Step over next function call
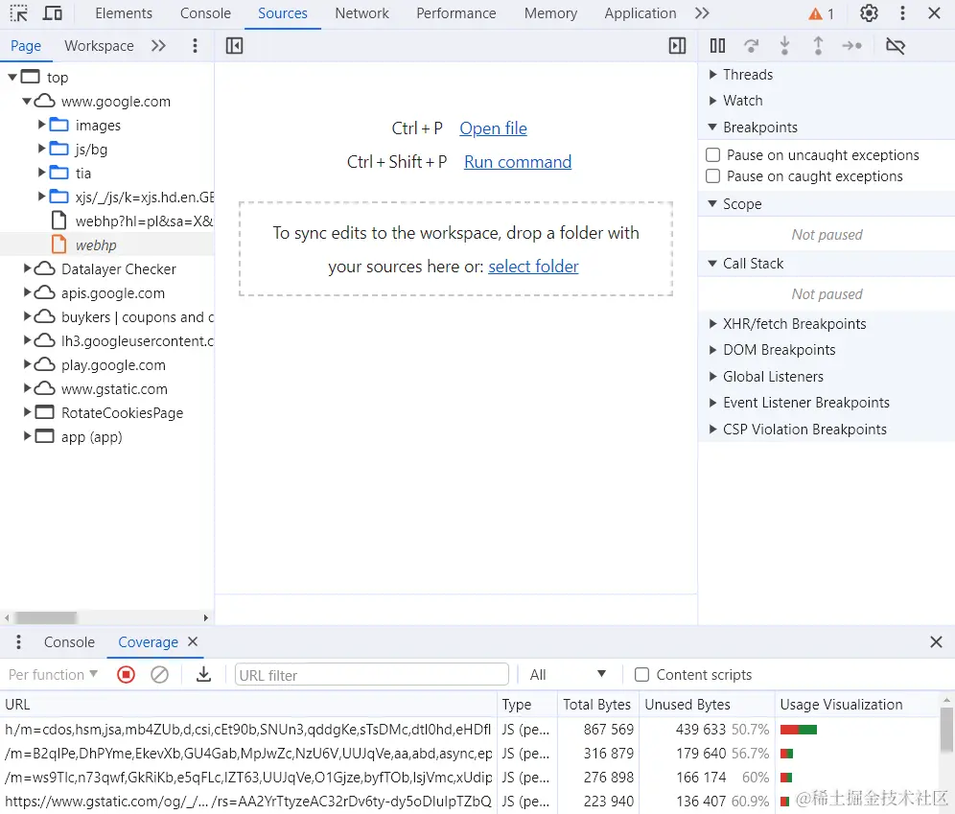Viewport: 955px width, 814px height. pos(752,46)
